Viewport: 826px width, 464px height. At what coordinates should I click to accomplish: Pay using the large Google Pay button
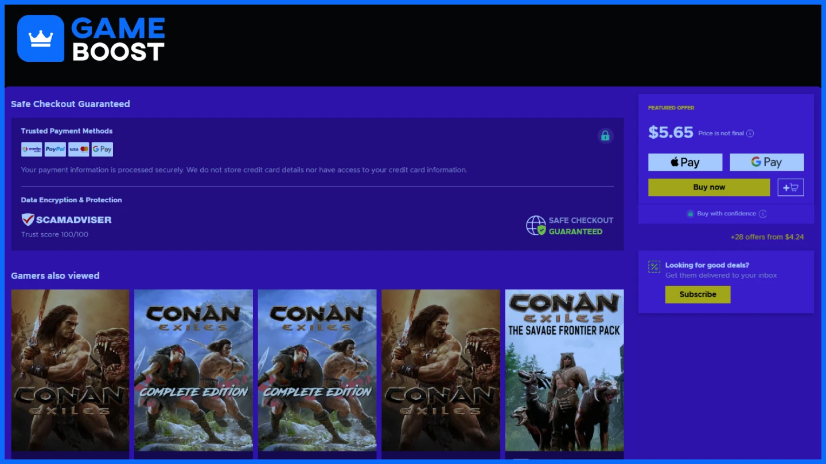[766, 162]
